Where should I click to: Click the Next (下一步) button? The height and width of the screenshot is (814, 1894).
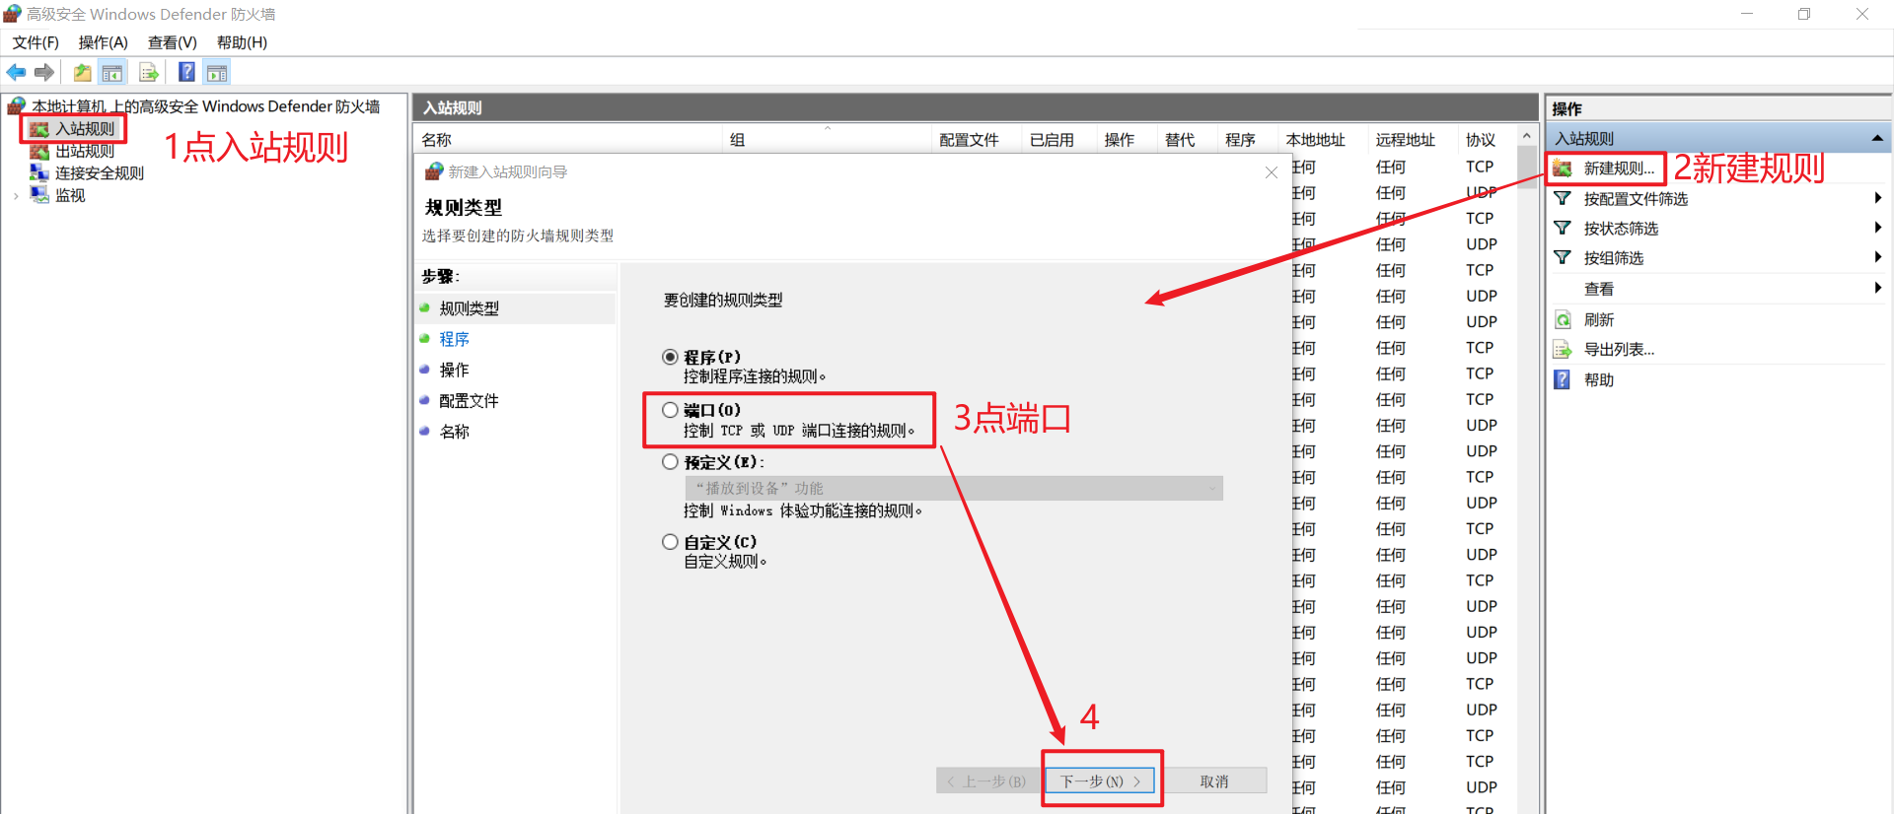coord(1100,780)
